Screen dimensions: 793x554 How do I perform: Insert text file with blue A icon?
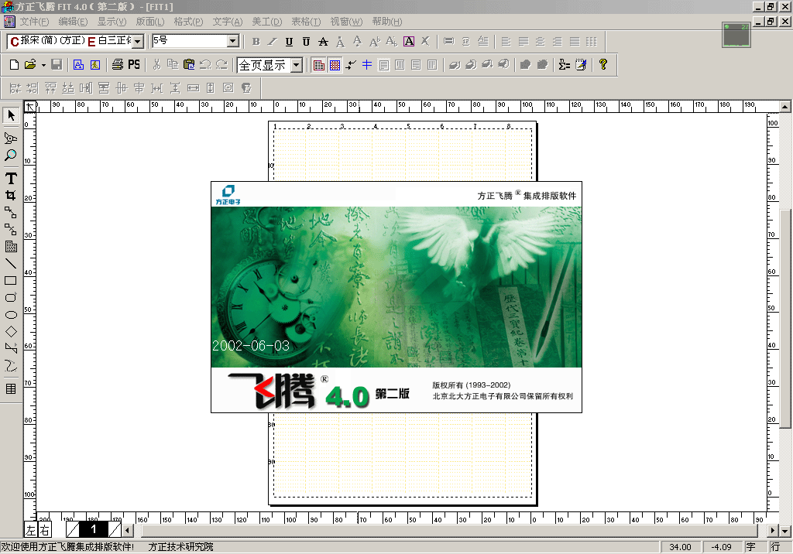tap(78, 65)
